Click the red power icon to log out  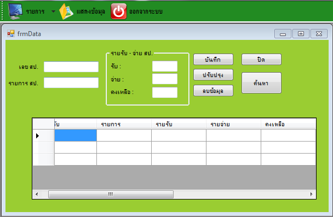(x=118, y=11)
